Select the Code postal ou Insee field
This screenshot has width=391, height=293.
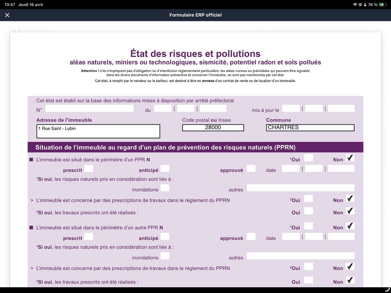pos(213,128)
